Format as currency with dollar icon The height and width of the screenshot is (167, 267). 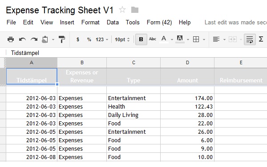[x=78, y=39]
